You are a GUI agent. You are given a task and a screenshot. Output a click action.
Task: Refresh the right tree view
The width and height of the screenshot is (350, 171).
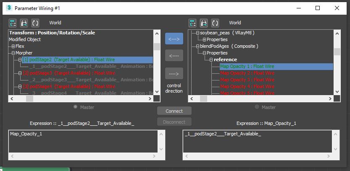point(215,23)
